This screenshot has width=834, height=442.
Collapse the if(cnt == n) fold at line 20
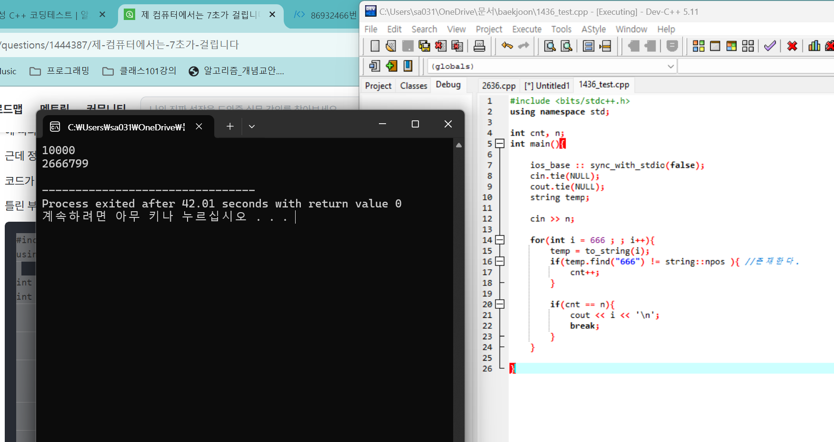point(499,304)
